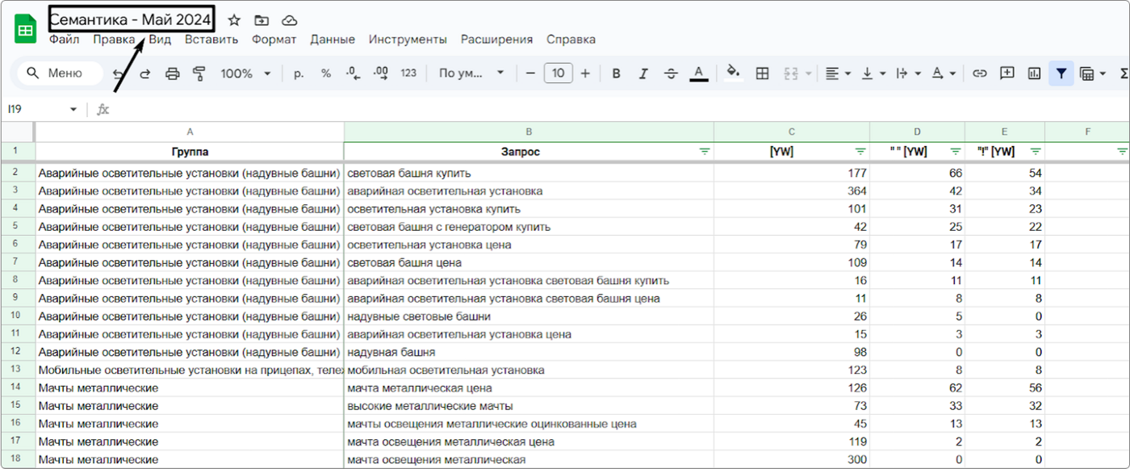Open the font dropdown По ум...
This screenshot has width=1130, height=469.
tap(471, 73)
